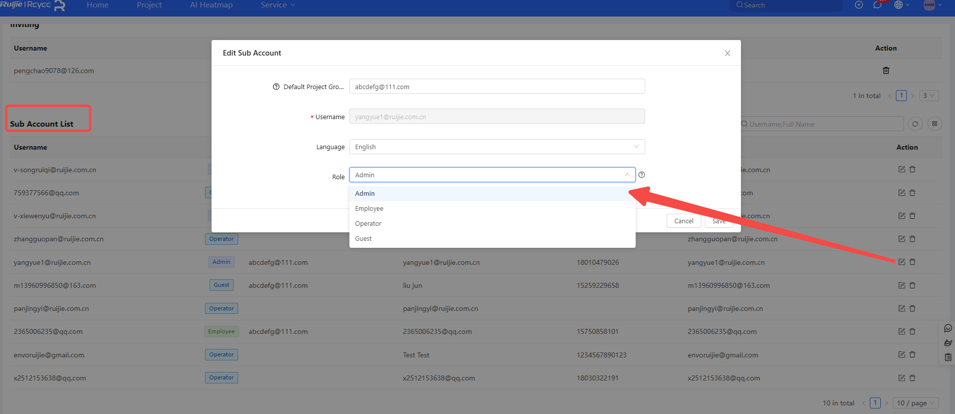Edit the 759377566@qq.com account

[901, 193]
